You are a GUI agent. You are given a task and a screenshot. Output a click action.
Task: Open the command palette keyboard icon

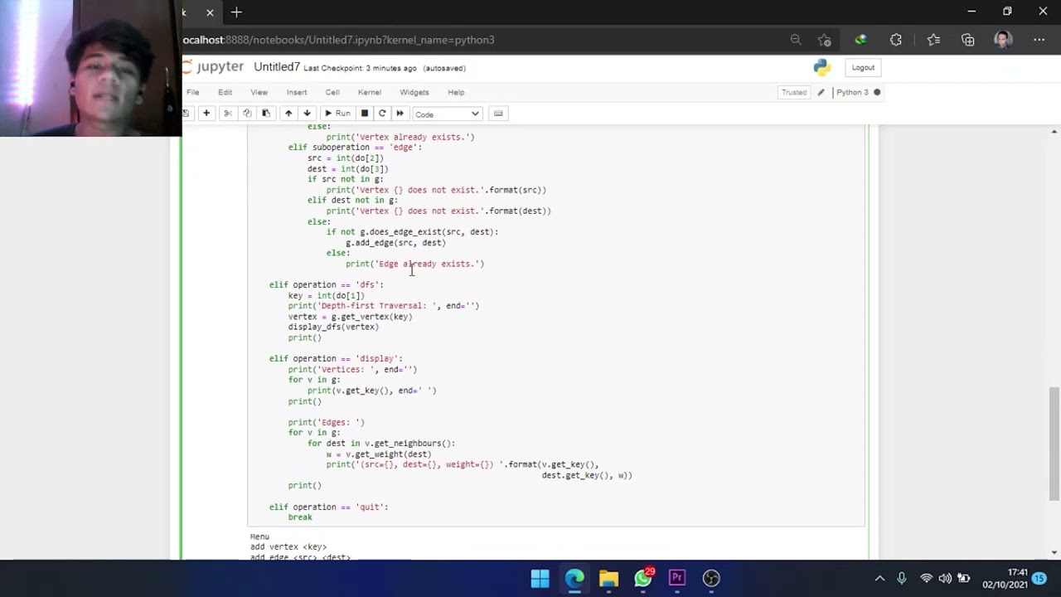pos(498,114)
